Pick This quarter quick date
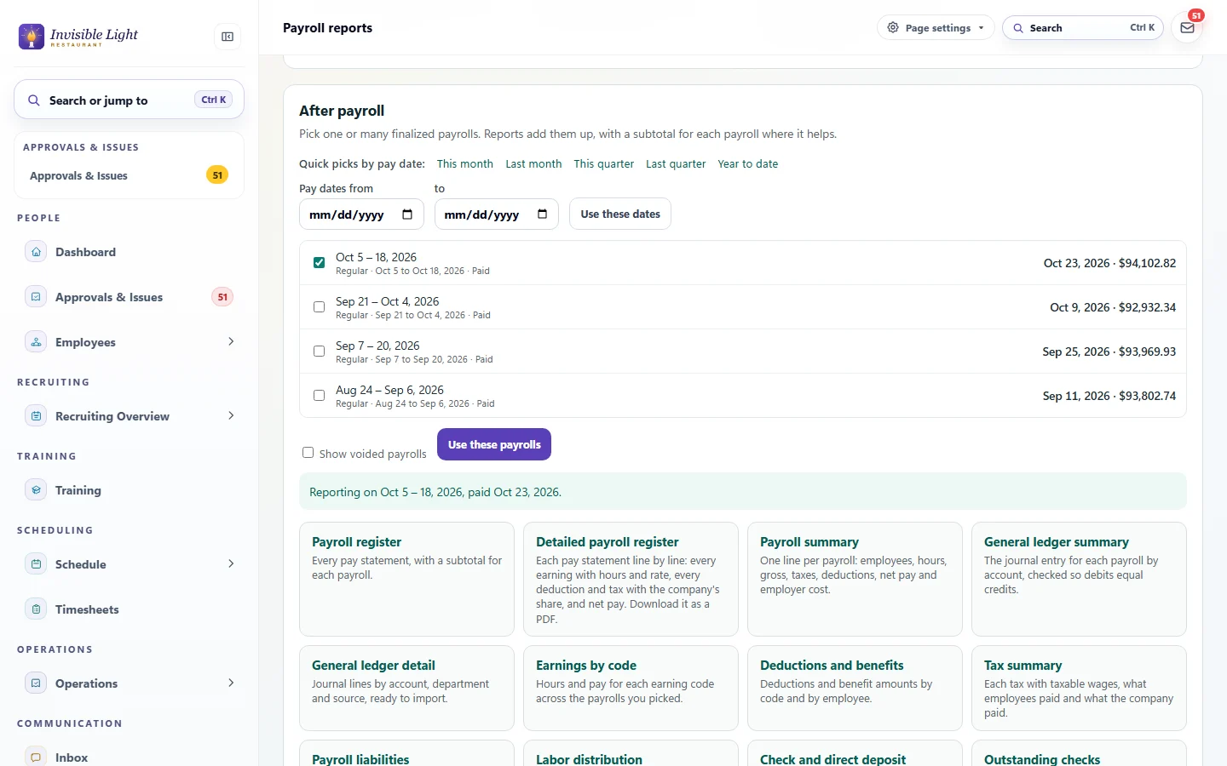This screenshot has height=766, width=1227. tap(604, 164)
